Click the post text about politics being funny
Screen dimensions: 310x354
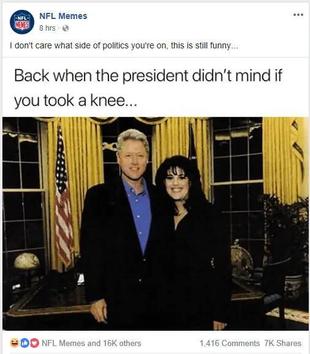pos(124,45)
